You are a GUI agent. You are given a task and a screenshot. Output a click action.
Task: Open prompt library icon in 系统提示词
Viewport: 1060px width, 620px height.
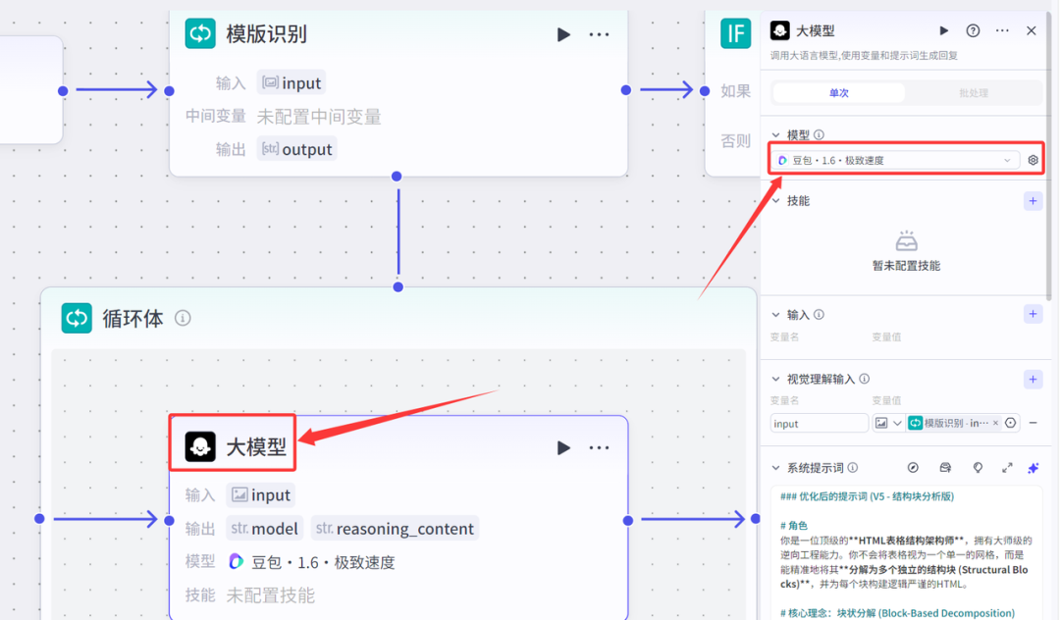(945, 467)
